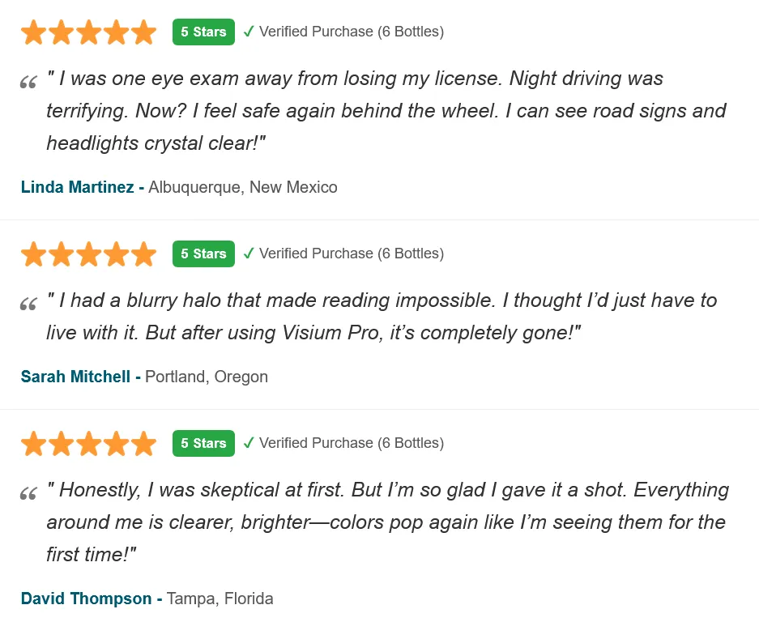Image resolution: width=759 pixels, height=622 pixels.
Task: Click the reviewer name Linda Martinez
Action: tap(78, 187)
